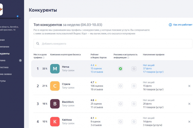Viewport: 193px width, 128px height.
Task: Click the '106 оценок' text
Action: pyautogui.click(x=97, y=86)
